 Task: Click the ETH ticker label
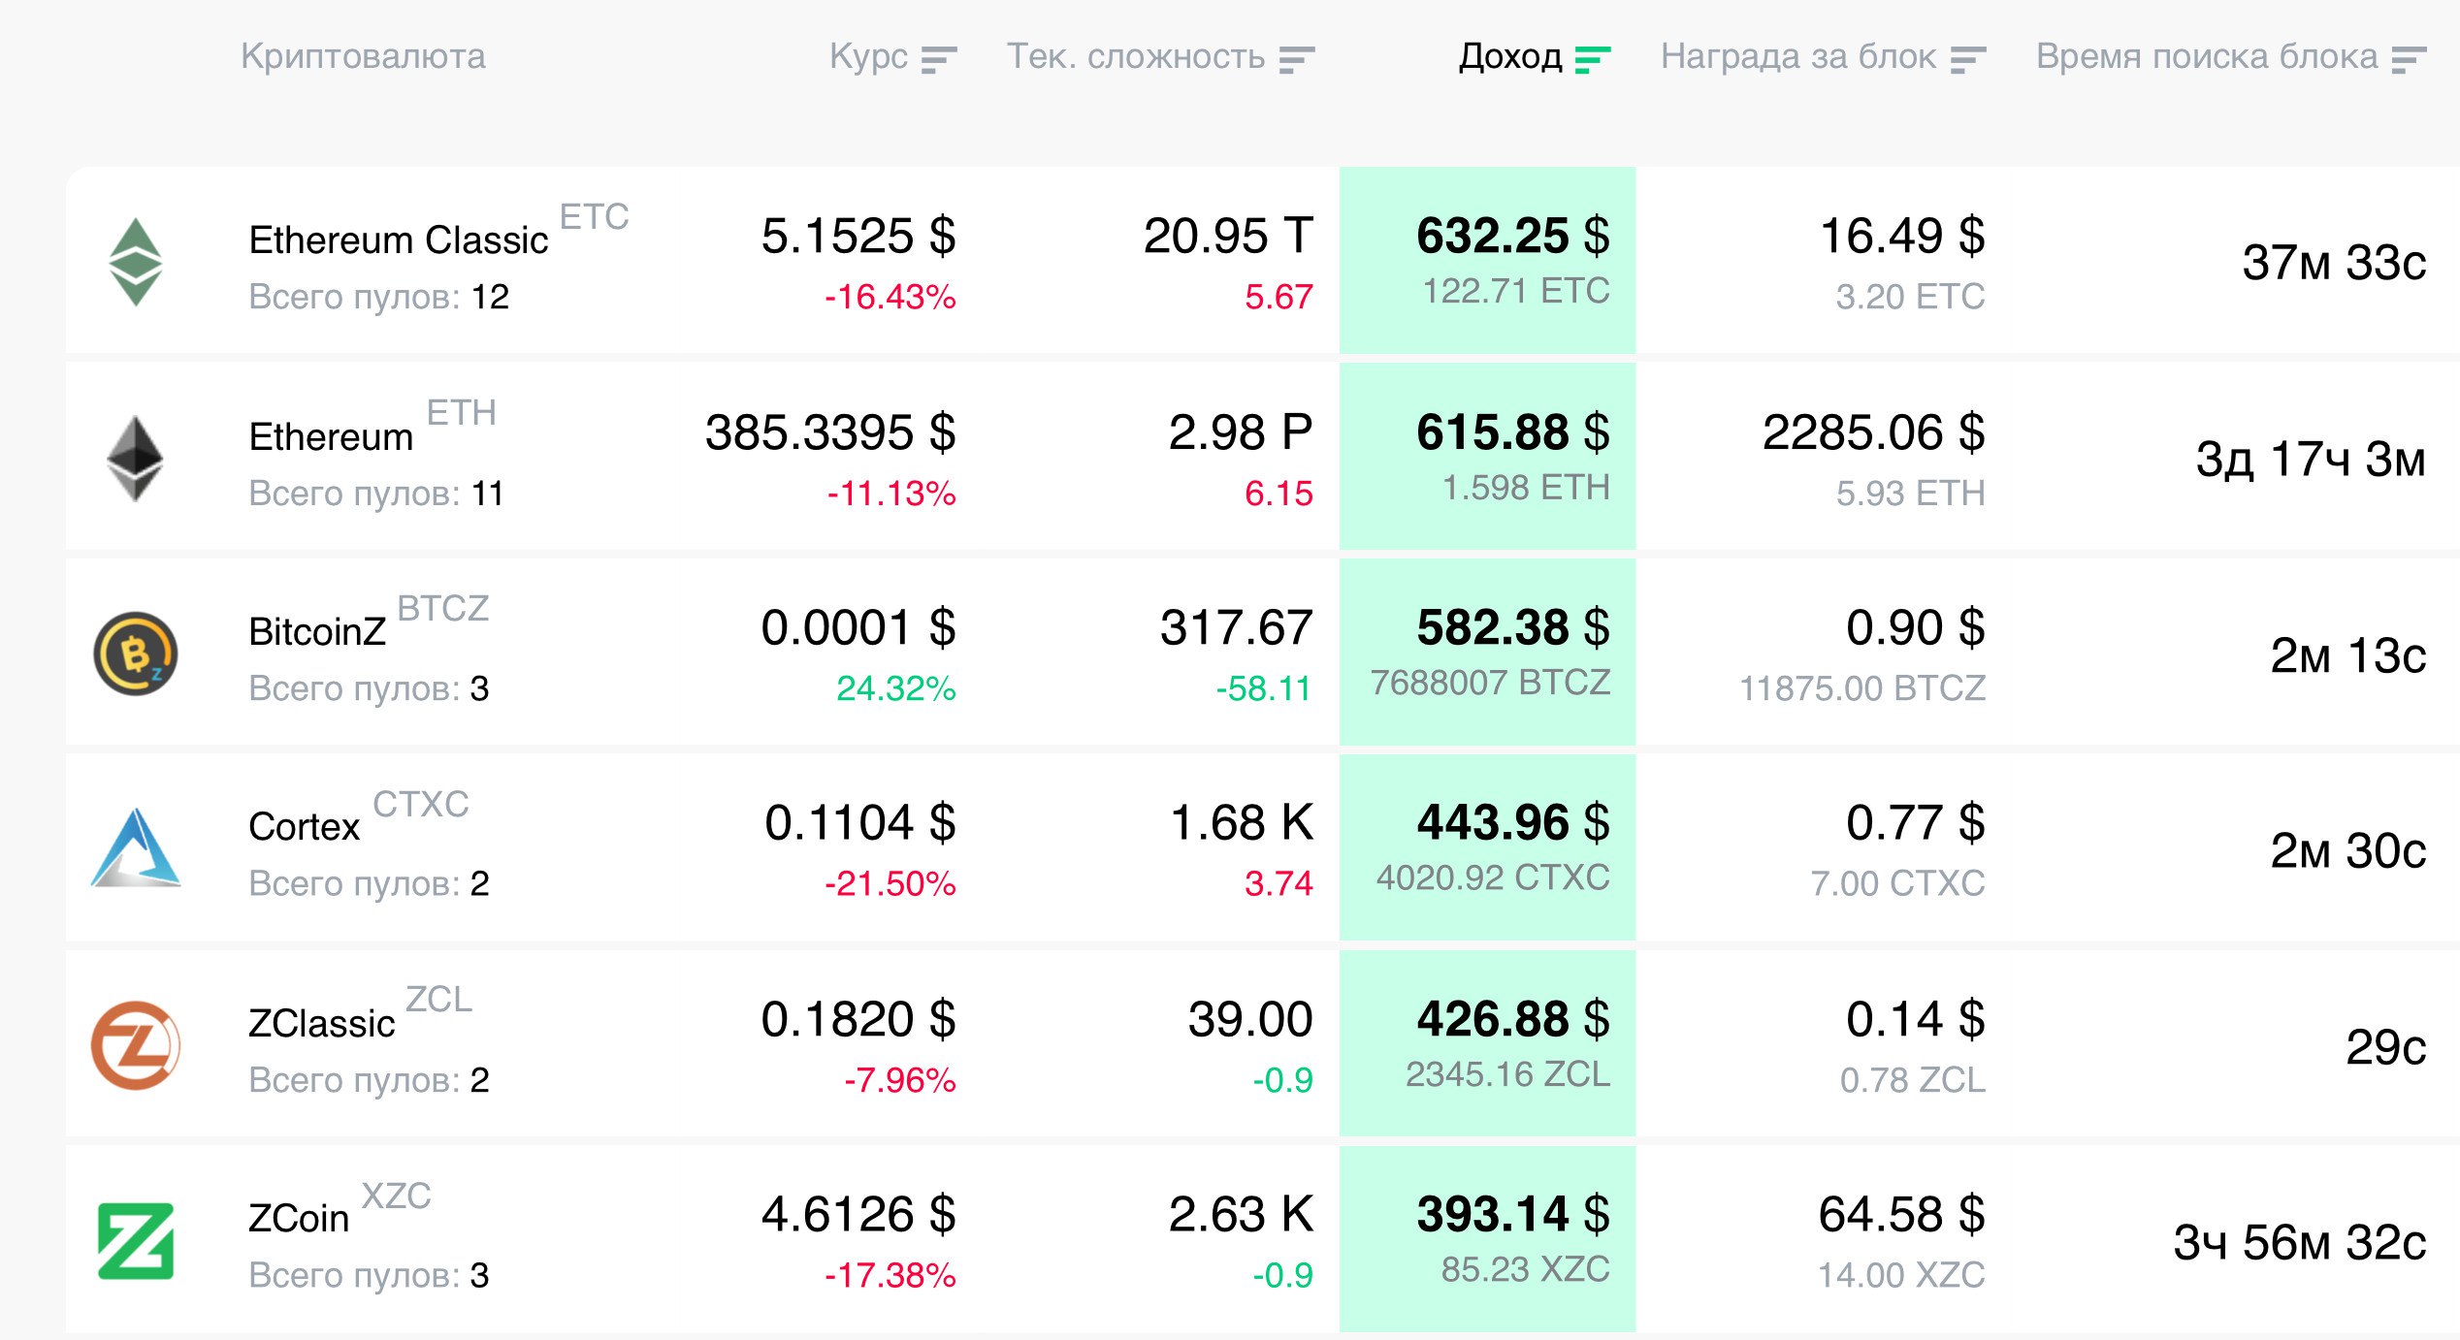click(x=462, y=412)
